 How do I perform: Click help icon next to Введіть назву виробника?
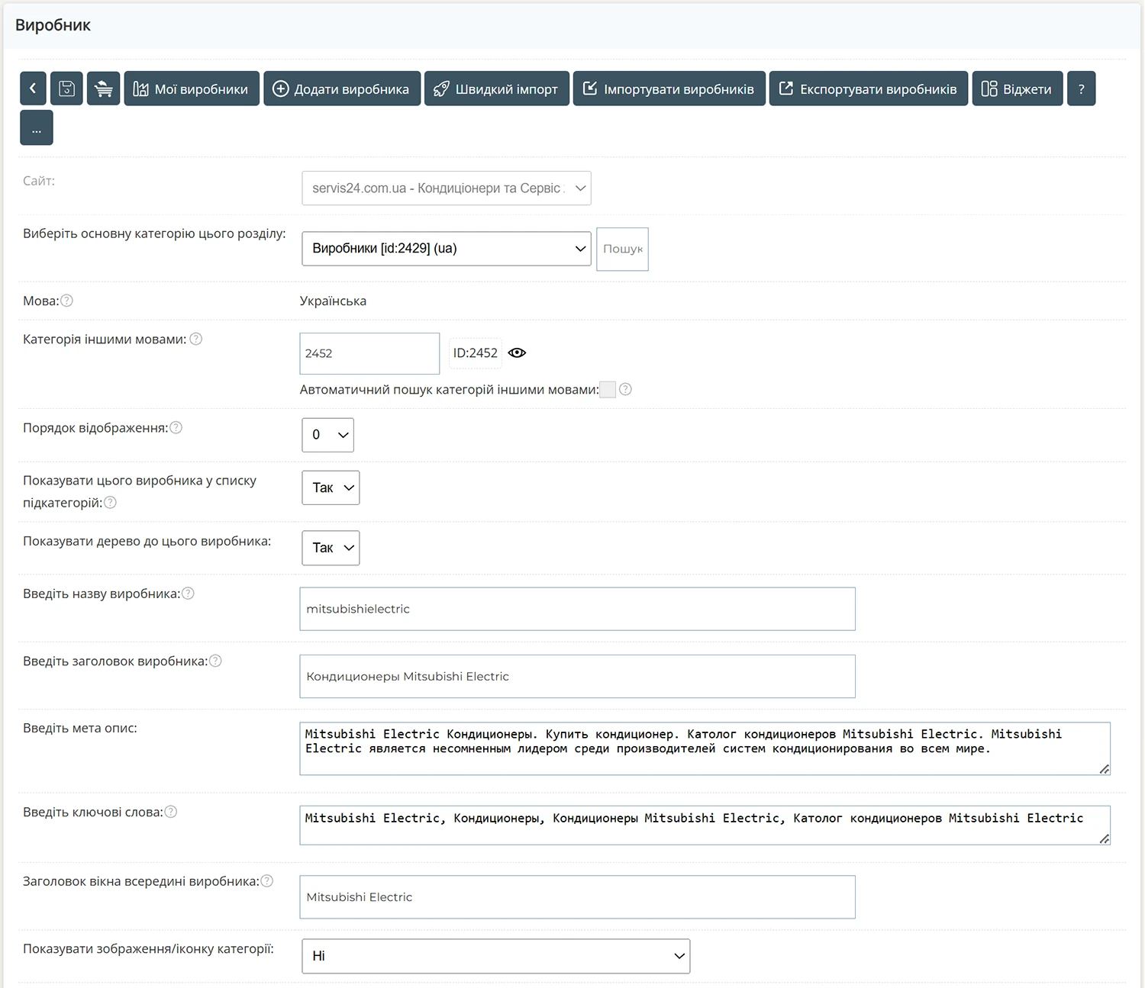pos(189,593)
